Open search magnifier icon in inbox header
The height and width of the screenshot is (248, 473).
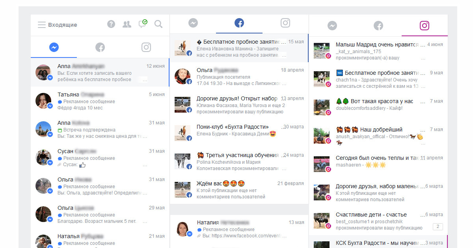pyautogui.click(x=158, y=24)
